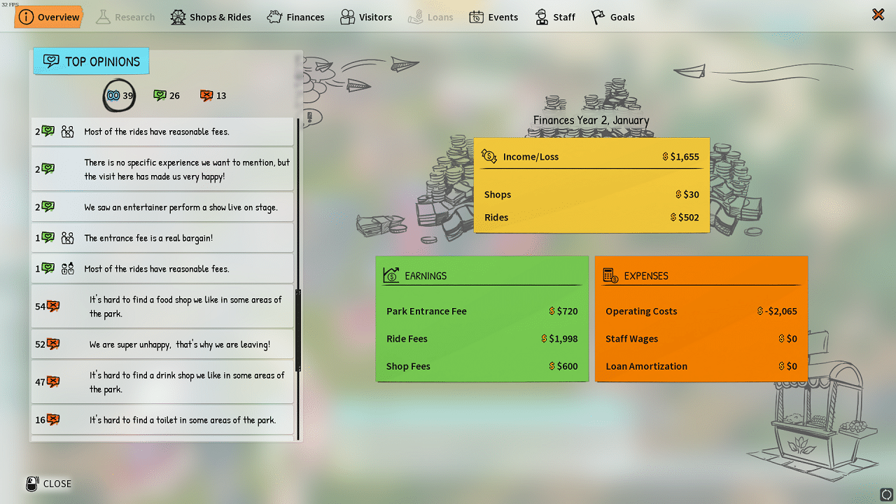Open the Goals tab
Viewport: 896px width, 504px height.
pyautogui.click(x=612, y=17)
